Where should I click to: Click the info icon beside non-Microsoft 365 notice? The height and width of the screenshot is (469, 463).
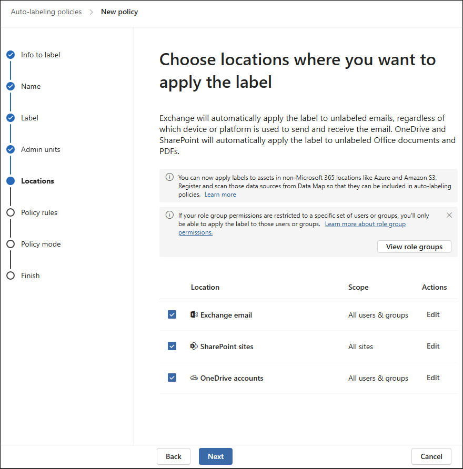click(x=170, y=177)
